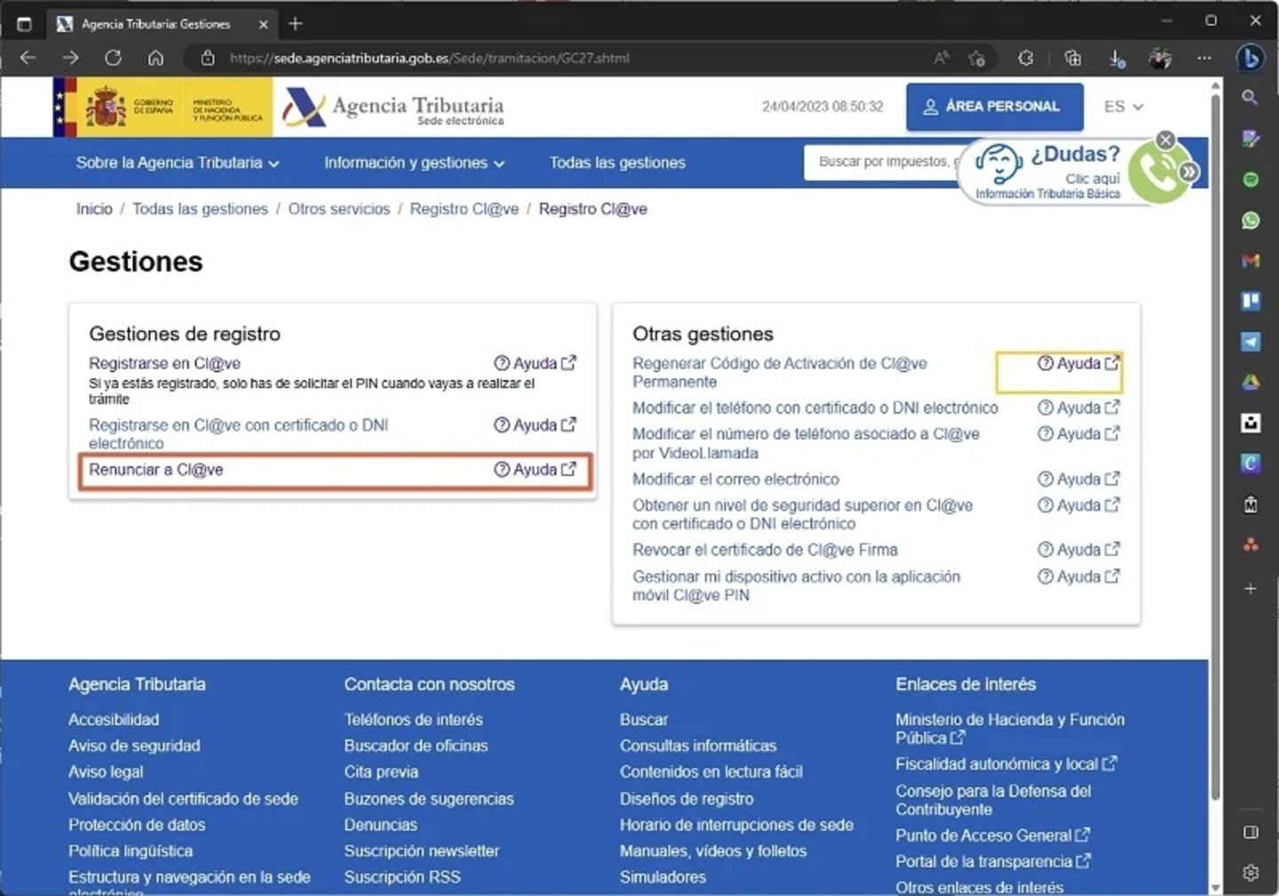The height and width of the screenshot is (896, 1279).
Task: Open WhatsApp from the Edge sidebar
Action: click(x=1251, y=219)
